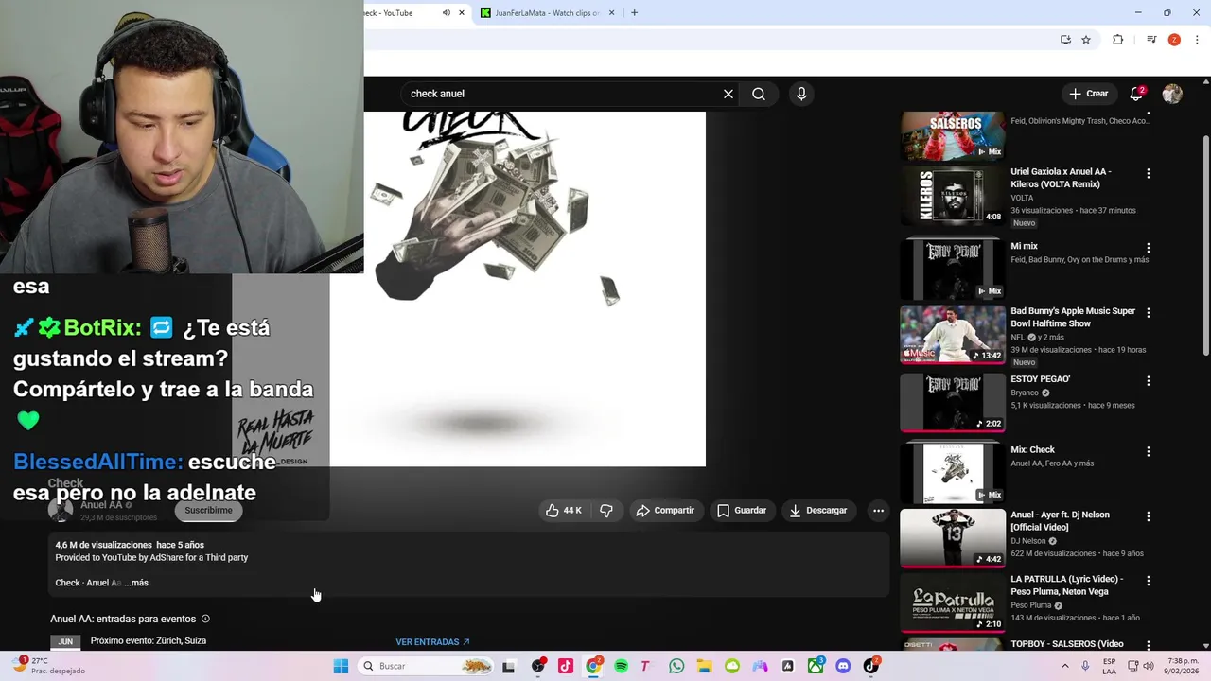Open LA PATRULLA lyric video thumbnail
Screen dimensions: 1211x681
click(x=953, y=603)
